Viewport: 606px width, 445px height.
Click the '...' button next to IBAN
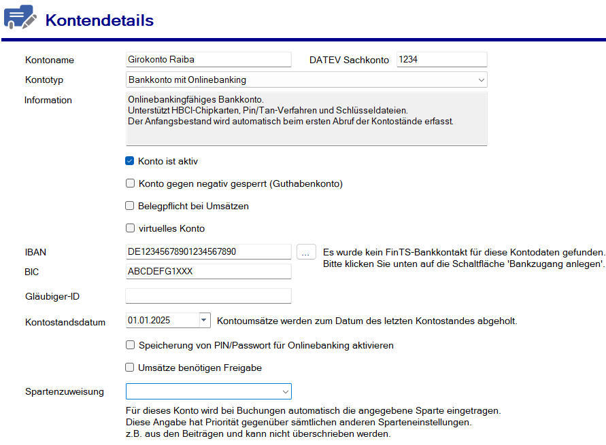[306, 252]
